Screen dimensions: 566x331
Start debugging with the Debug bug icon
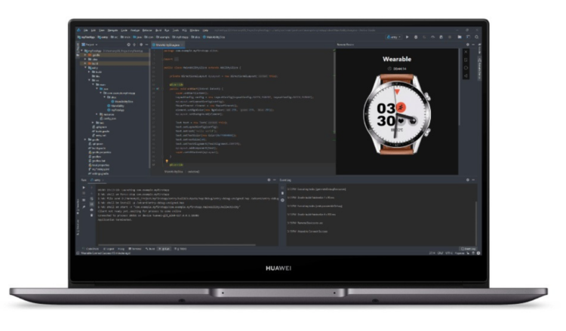416,37
